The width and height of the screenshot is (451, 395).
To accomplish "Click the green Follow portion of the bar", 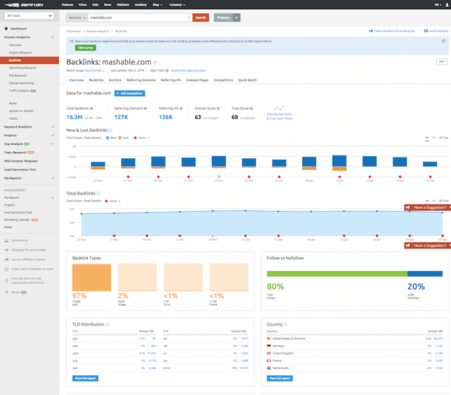I will pyautogui.click(x=337, y=274).
